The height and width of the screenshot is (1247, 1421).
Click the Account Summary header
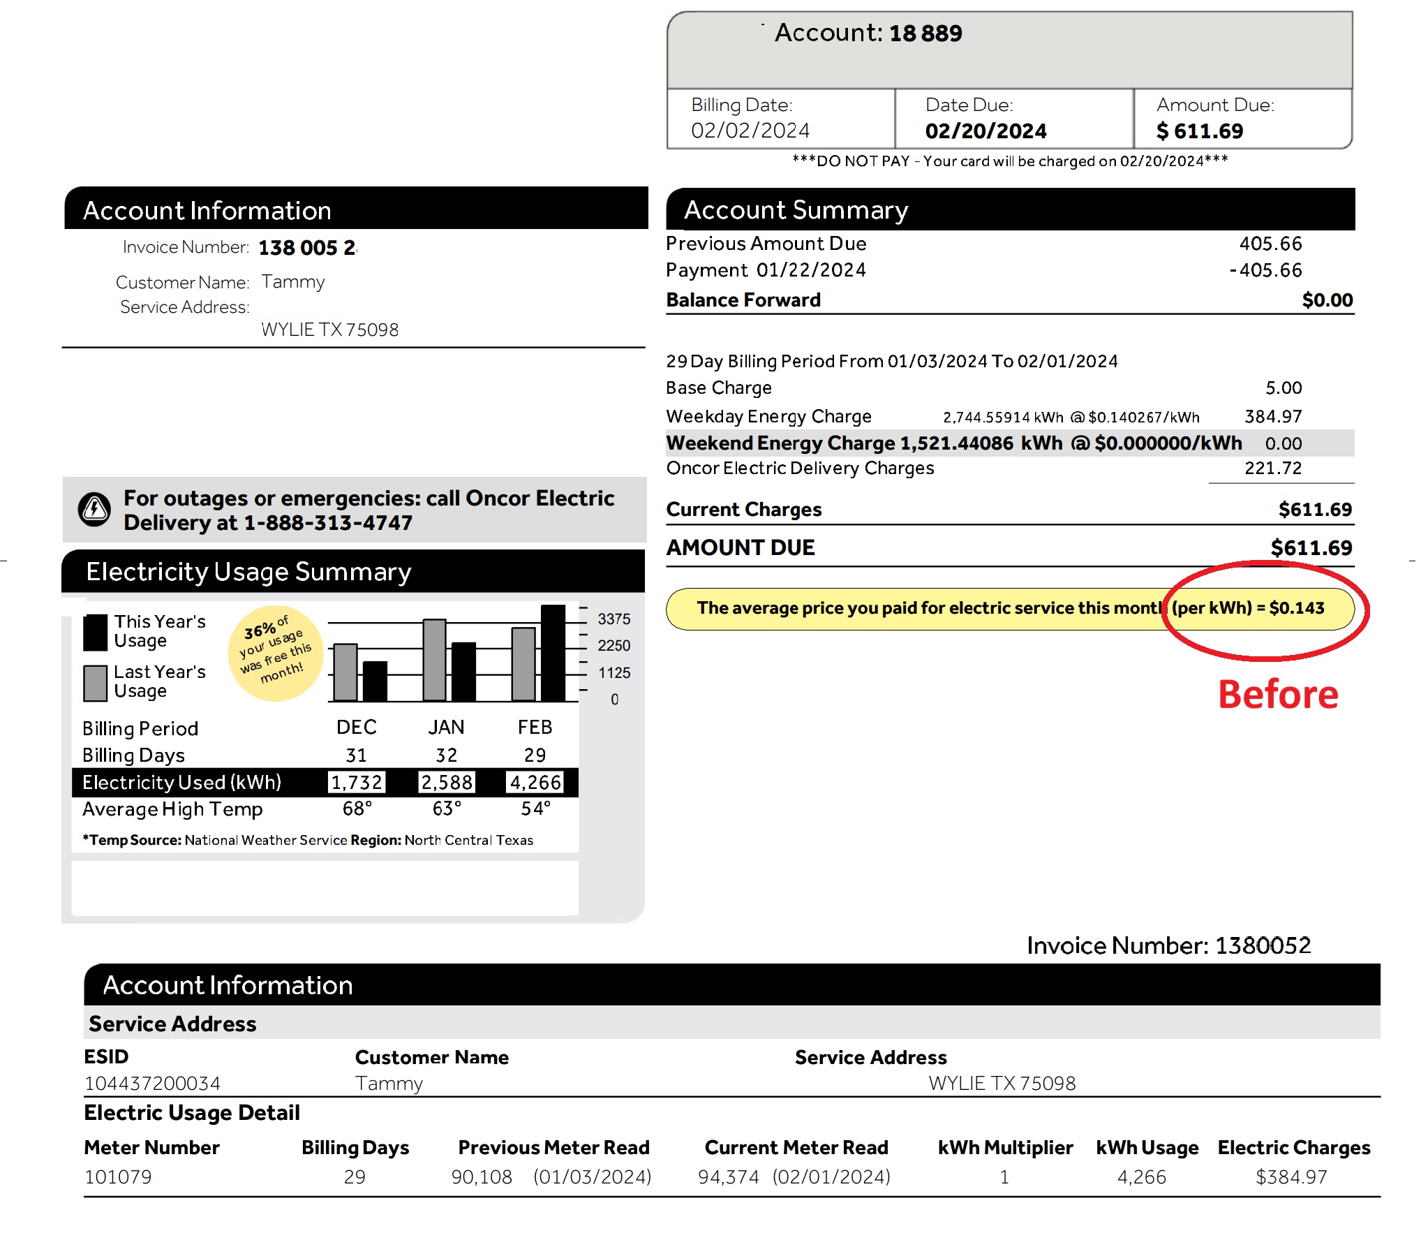[x=796, y=209]
